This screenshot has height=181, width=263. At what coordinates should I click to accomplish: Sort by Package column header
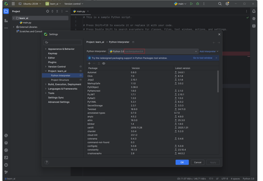(x=108, y=68)
